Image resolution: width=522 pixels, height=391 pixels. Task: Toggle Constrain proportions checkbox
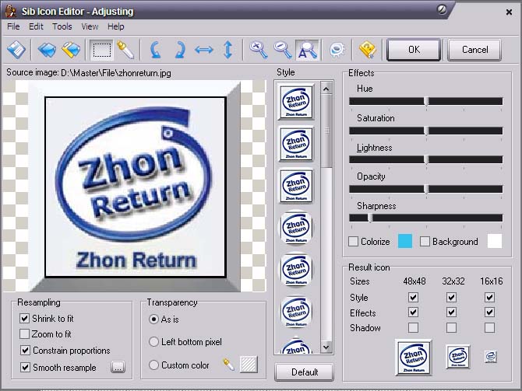click(25, 350)
